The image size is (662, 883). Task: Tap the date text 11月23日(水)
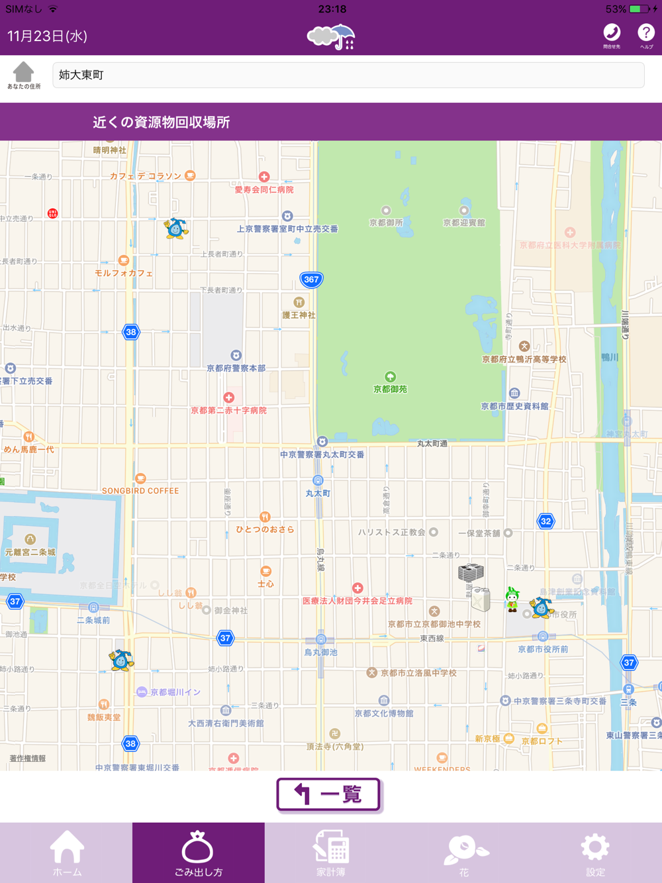47,36
